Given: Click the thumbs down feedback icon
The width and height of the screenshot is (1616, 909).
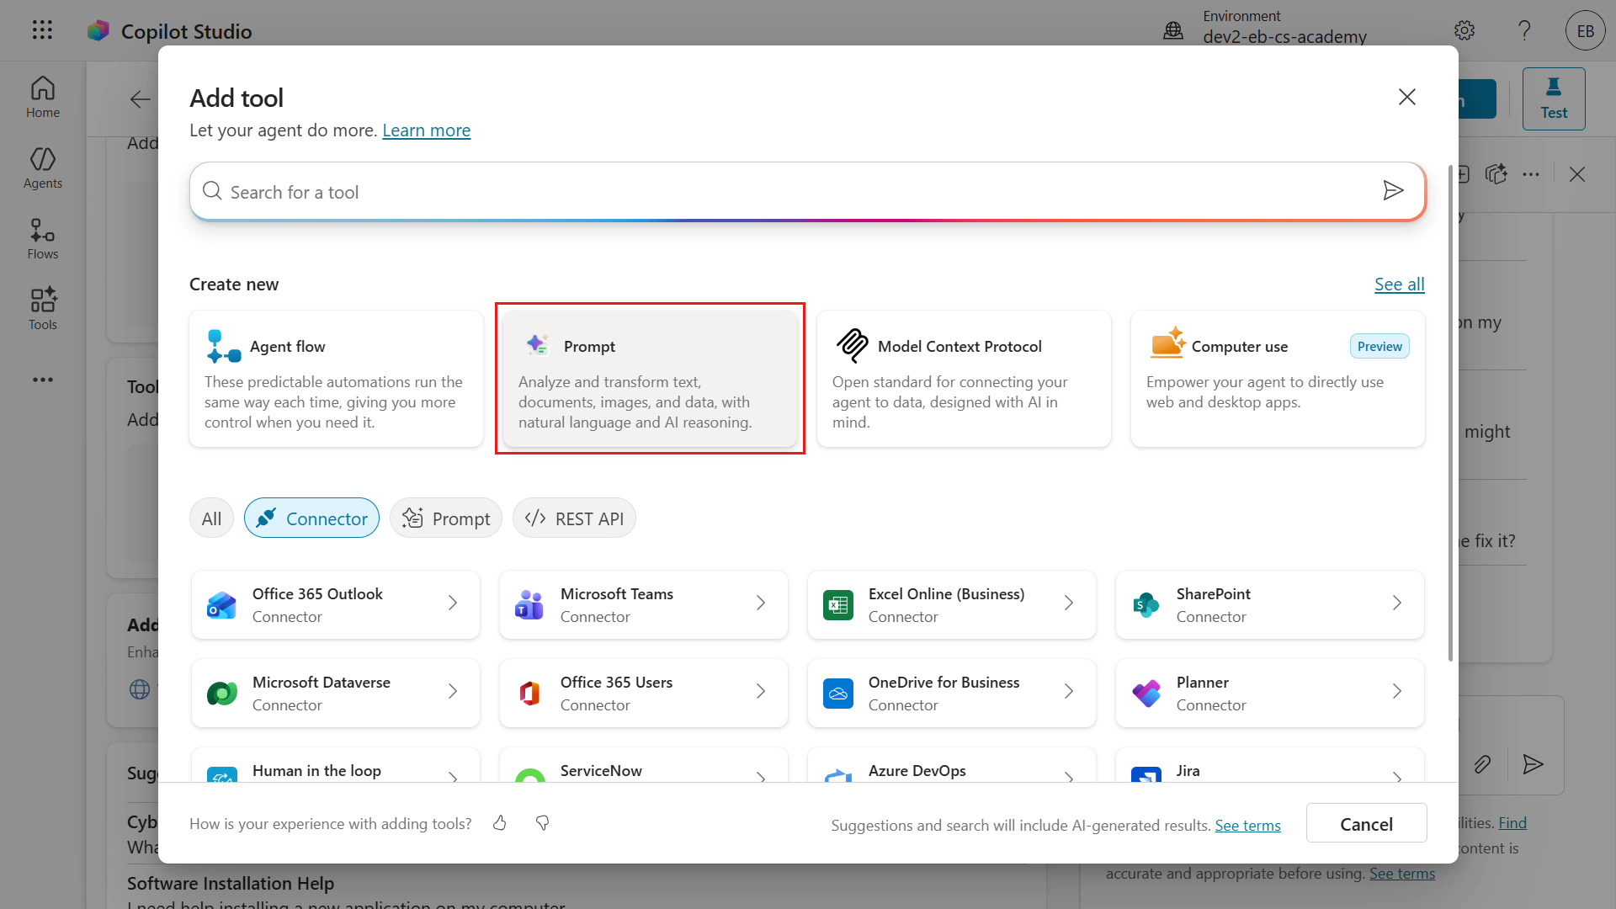Looking at the screenshot, I should click(543, 823).
